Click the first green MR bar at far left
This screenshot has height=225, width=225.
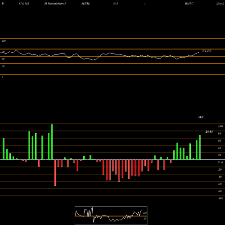tap(4, 149)
